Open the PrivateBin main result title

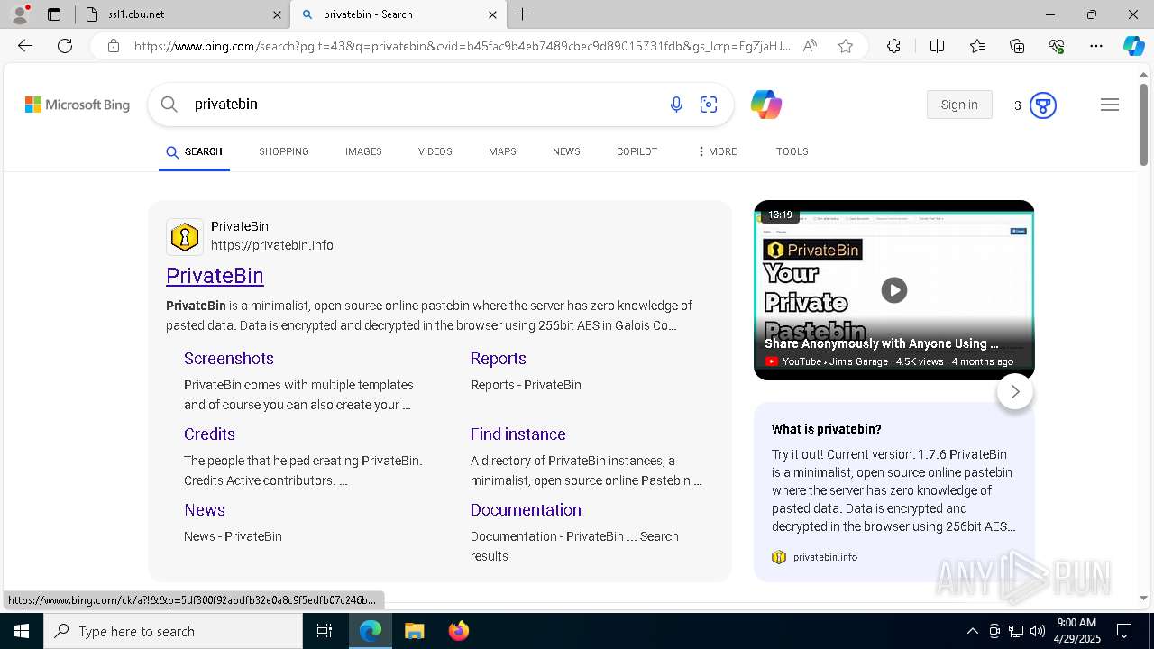[215, 276]
